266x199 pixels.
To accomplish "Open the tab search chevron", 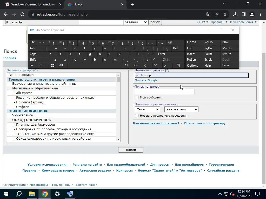I will click(224, 4).
